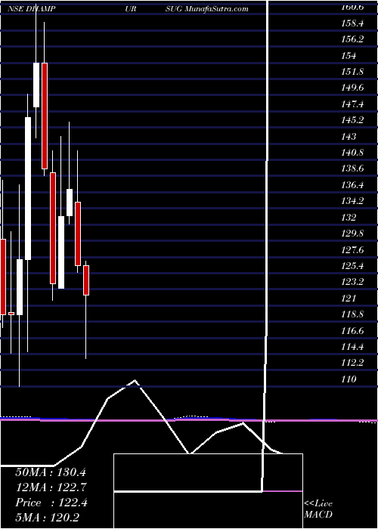Click the NSE exchange label in title
This screenshot has width=378, height=529.
coord(15,9)
